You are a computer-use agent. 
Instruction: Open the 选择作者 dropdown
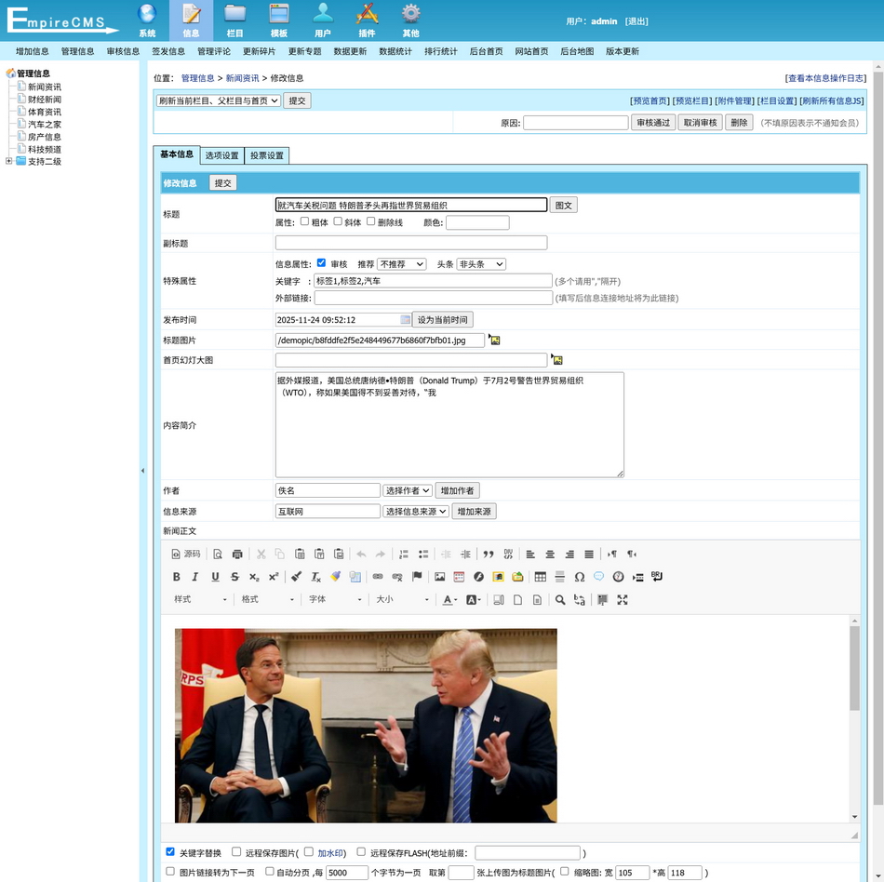point(408,490)
